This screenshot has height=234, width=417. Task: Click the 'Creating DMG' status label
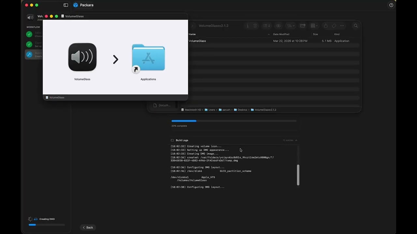(x=47, y=219)
